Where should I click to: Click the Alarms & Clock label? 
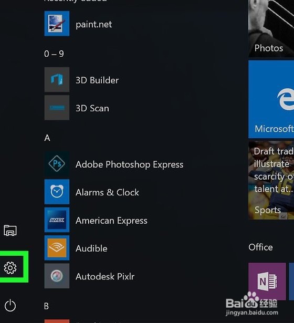click(x=107, y=193)
